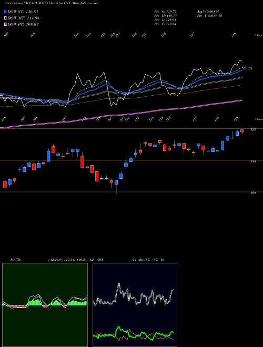Click the blue DOW ST legend swatch
The image size is (263, 347).
(6, 12)
